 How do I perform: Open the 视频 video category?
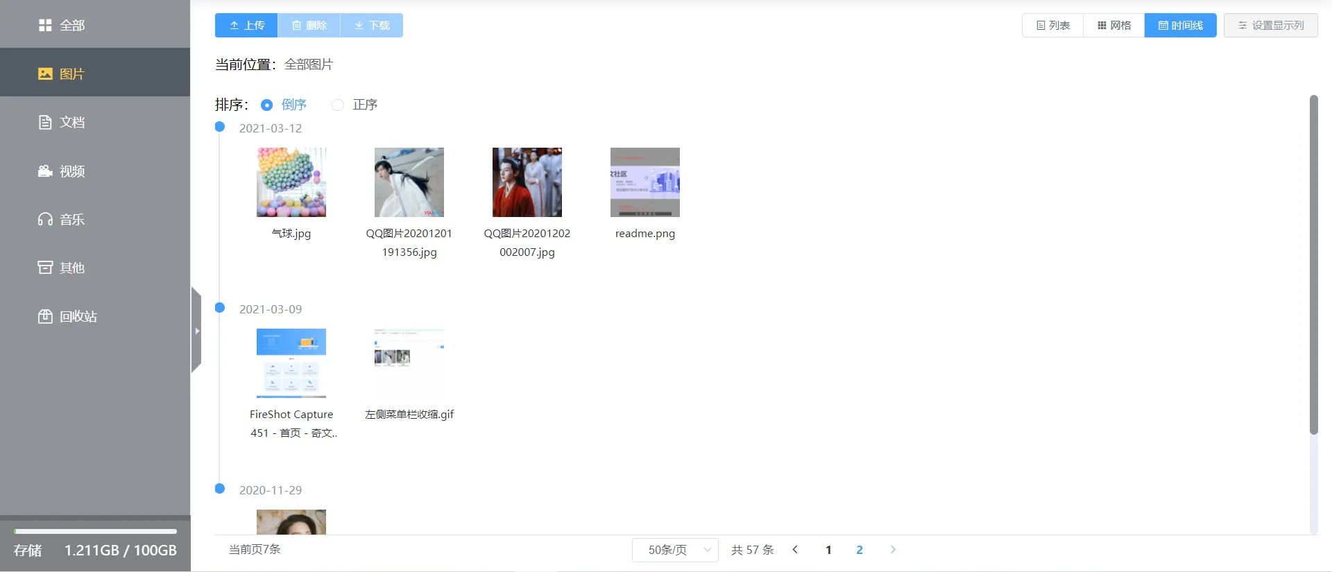click(x=95, y=171)
